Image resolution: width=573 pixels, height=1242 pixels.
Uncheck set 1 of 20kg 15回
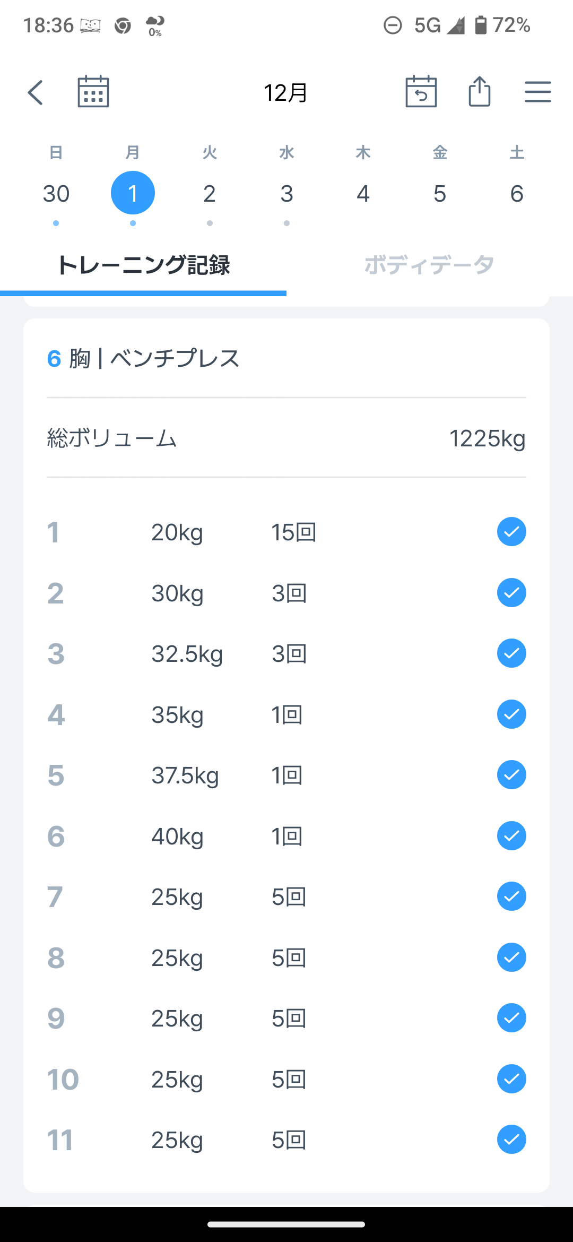coord(511,532)
